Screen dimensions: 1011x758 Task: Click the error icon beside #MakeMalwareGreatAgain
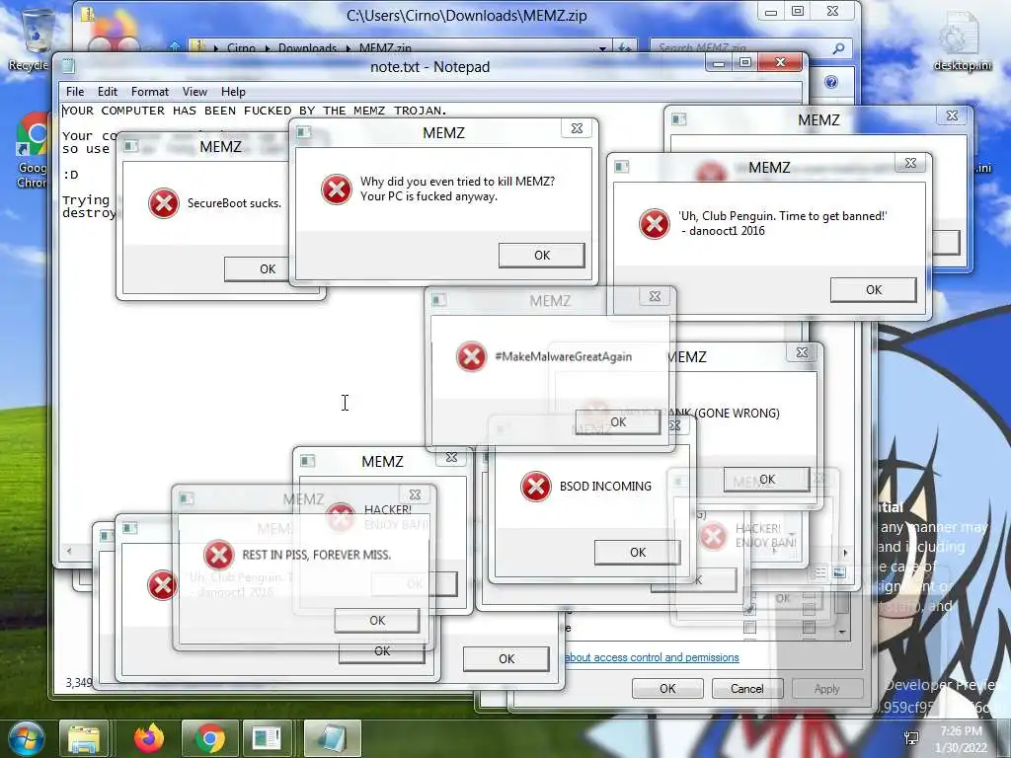tap(471, 356)
